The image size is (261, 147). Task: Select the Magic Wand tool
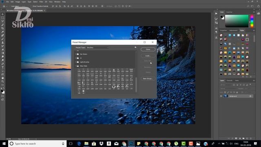2,25
